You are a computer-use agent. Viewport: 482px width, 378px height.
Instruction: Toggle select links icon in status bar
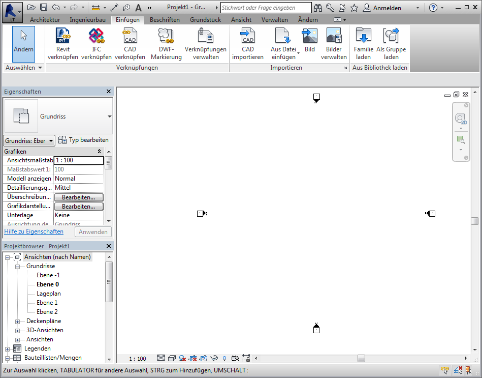click(444, 370)
